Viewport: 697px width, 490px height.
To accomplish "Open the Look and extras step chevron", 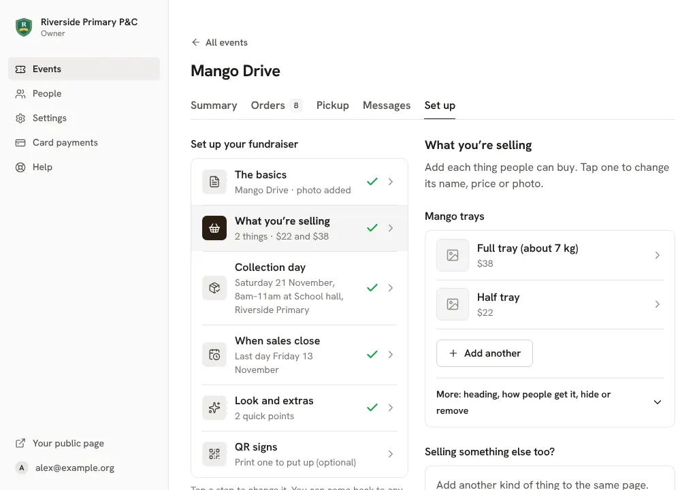I will point(390,407).
